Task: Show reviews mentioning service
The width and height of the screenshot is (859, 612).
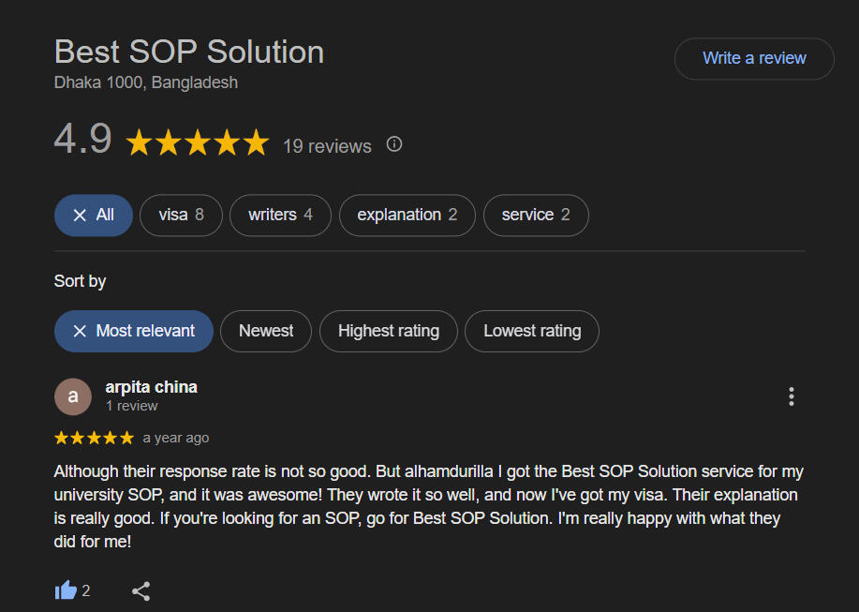Action: tap(535, 216)
